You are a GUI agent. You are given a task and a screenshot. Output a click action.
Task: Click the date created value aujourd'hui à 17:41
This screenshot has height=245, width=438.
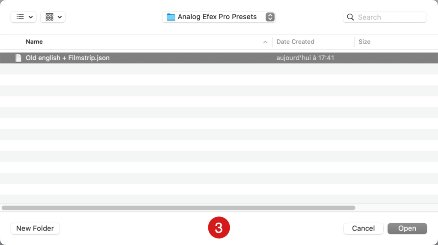(x=305, y=58)
